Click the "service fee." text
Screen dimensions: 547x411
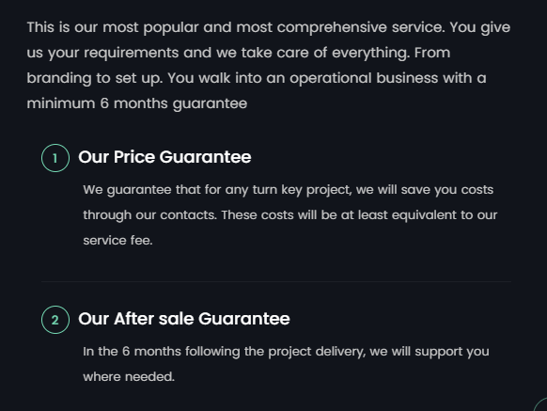pos(117,240)
